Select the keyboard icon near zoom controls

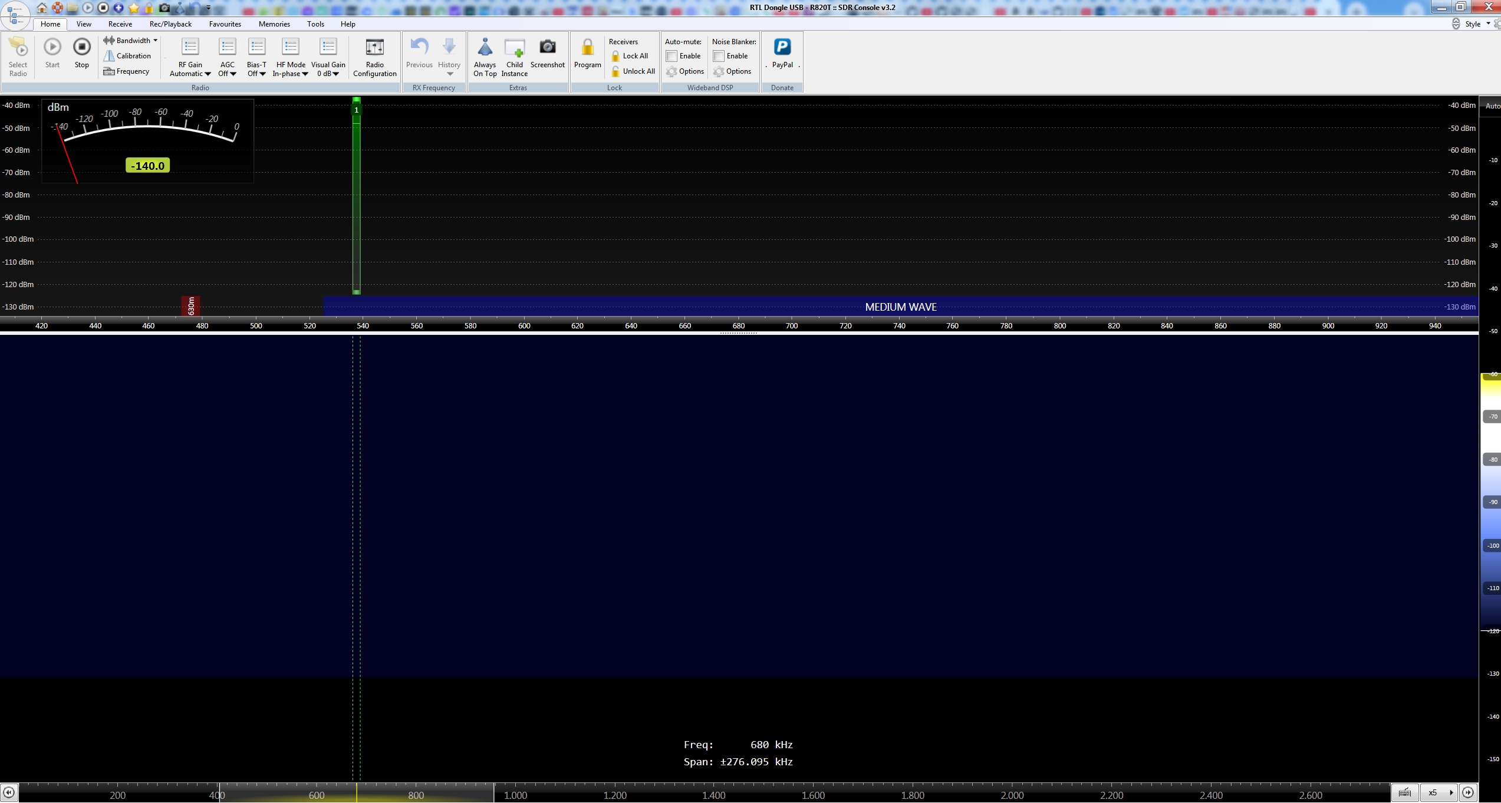click(x=1404, y=793)
